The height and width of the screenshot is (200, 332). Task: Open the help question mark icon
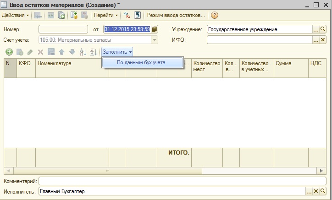(214, 15)
